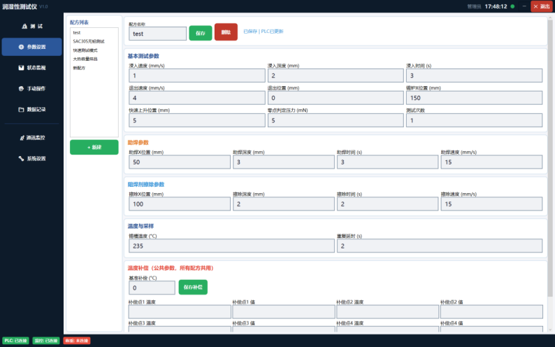Click the green connection indicator beside the clock
The height and width of the screenshot is (347, 555).
point(512,6)
